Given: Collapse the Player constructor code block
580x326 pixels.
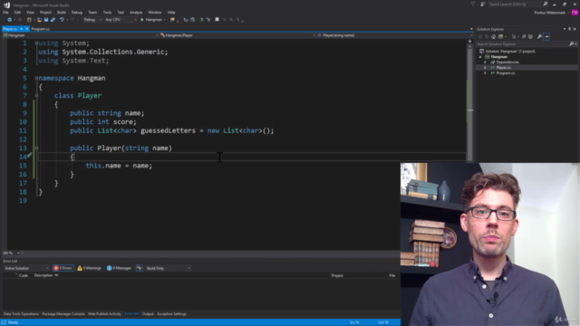Looking at the screenshot, I should click(x=36, y=148).
